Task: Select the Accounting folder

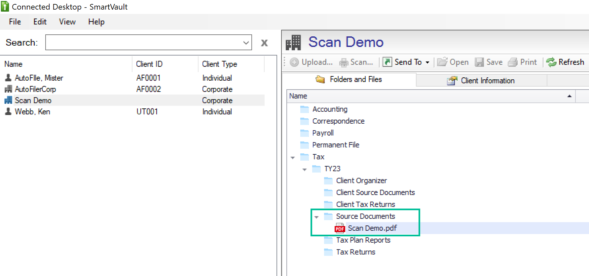Action: point(330,109)
